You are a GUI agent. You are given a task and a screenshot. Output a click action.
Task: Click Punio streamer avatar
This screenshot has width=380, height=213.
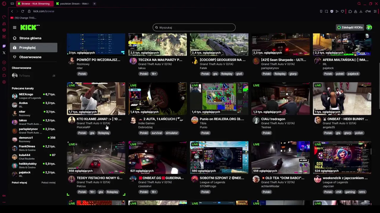click(x=195, y=120)
